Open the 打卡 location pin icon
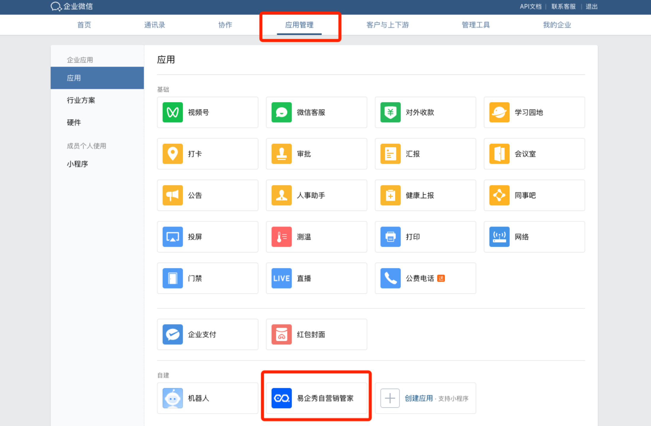 pos(172,154)
